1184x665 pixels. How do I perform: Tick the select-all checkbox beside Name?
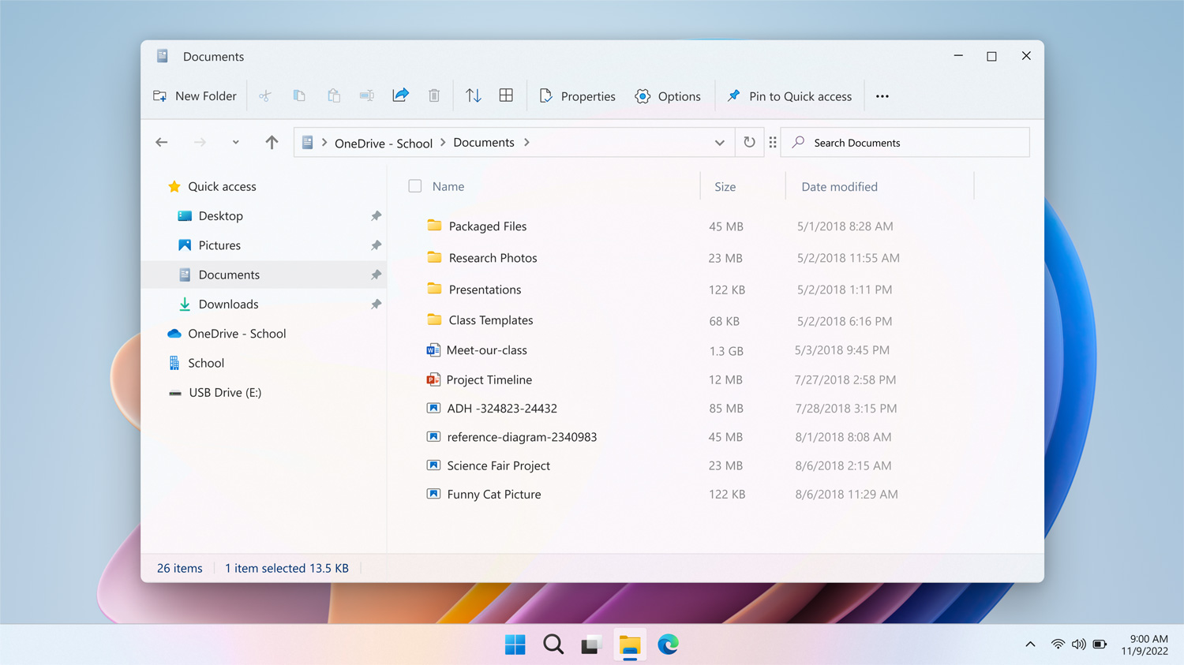tap(415, 186)
